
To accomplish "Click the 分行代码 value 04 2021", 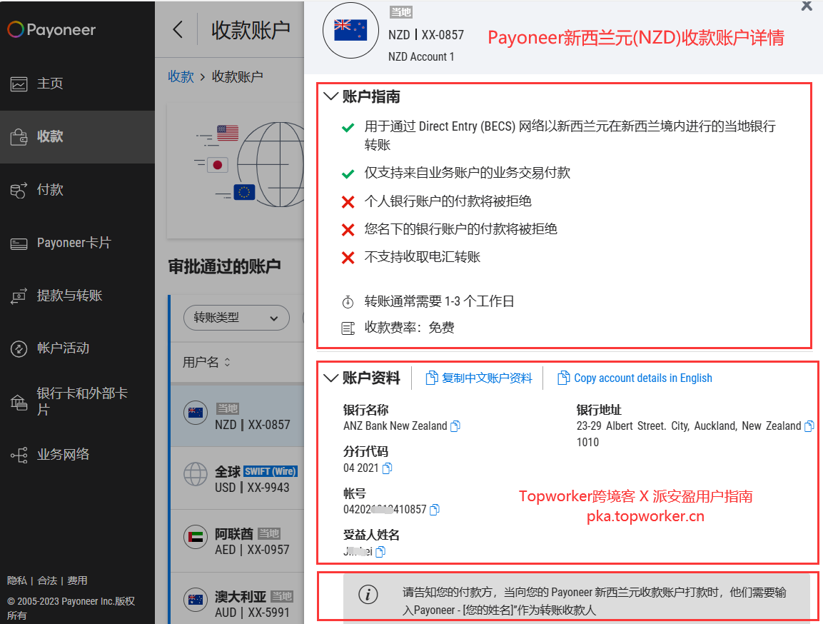I will (361, 468).
